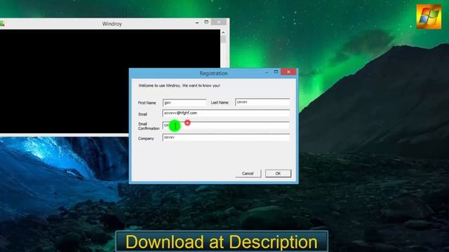Click the Last Name input field

point(262,102)
